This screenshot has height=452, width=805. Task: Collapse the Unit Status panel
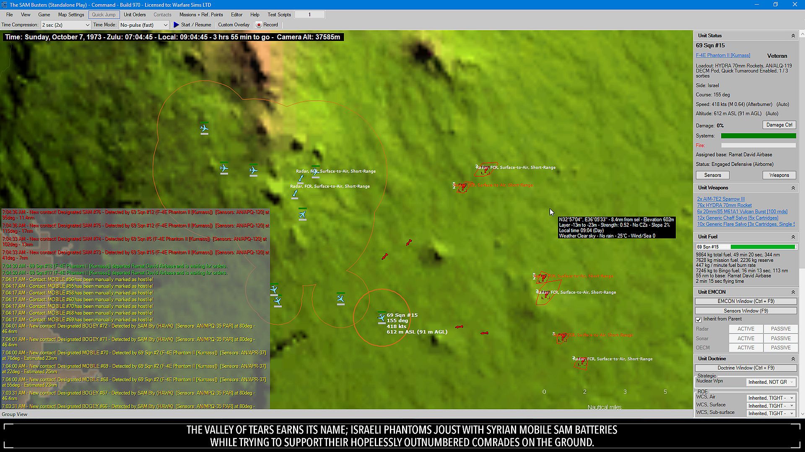(793, 36)
